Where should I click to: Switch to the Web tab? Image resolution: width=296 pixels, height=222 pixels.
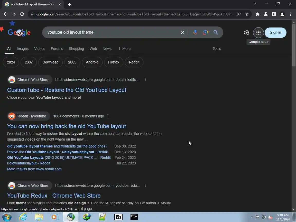(93, 49)
